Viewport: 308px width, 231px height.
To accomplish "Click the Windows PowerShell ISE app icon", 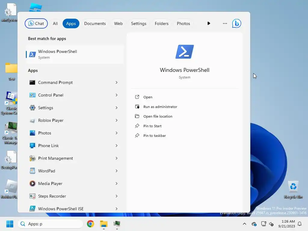I will 32,209.
